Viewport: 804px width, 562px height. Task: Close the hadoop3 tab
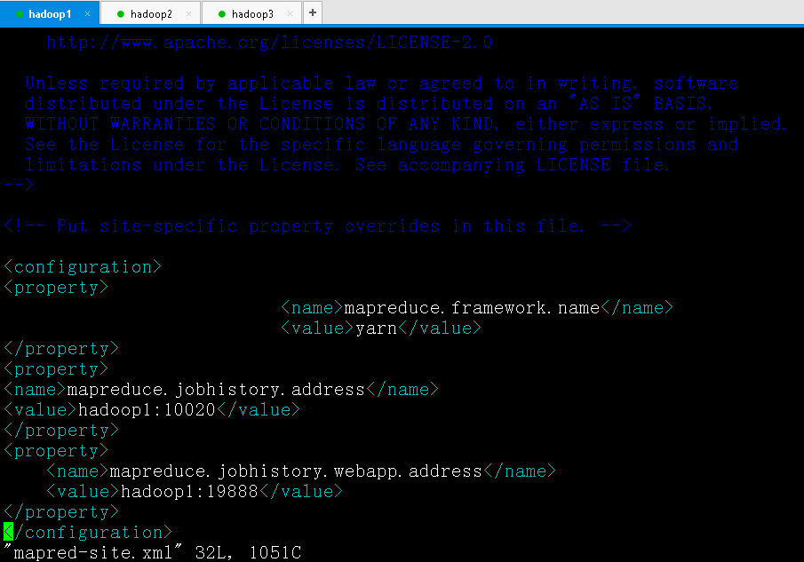pos(290,14)
